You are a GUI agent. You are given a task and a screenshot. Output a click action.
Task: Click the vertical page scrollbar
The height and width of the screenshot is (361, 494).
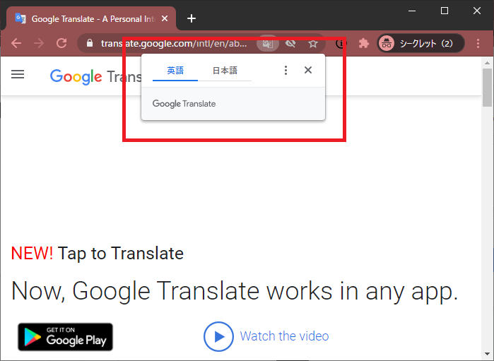click(487, 212)
